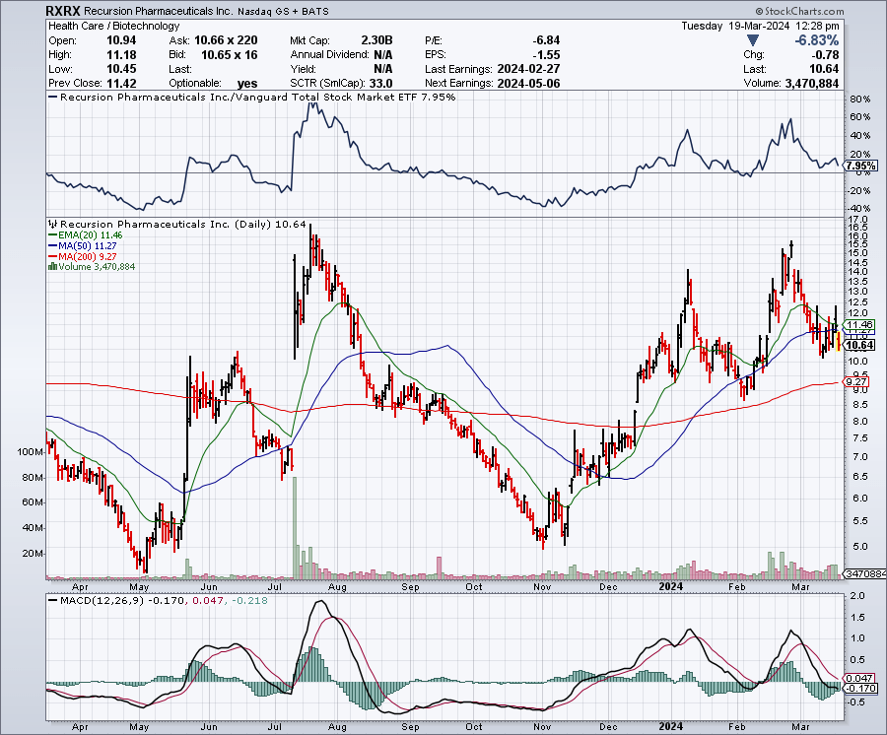
Task: Click the Volume value 3,470,884 in header
Action: click(x=812, y=83)
